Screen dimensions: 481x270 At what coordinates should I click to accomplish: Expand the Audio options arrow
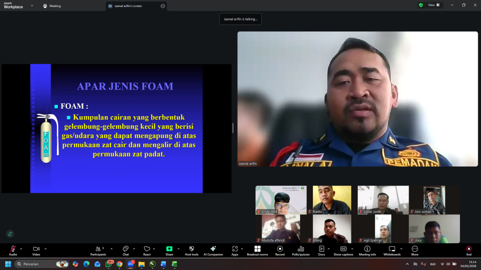click(x=21, y=248)
